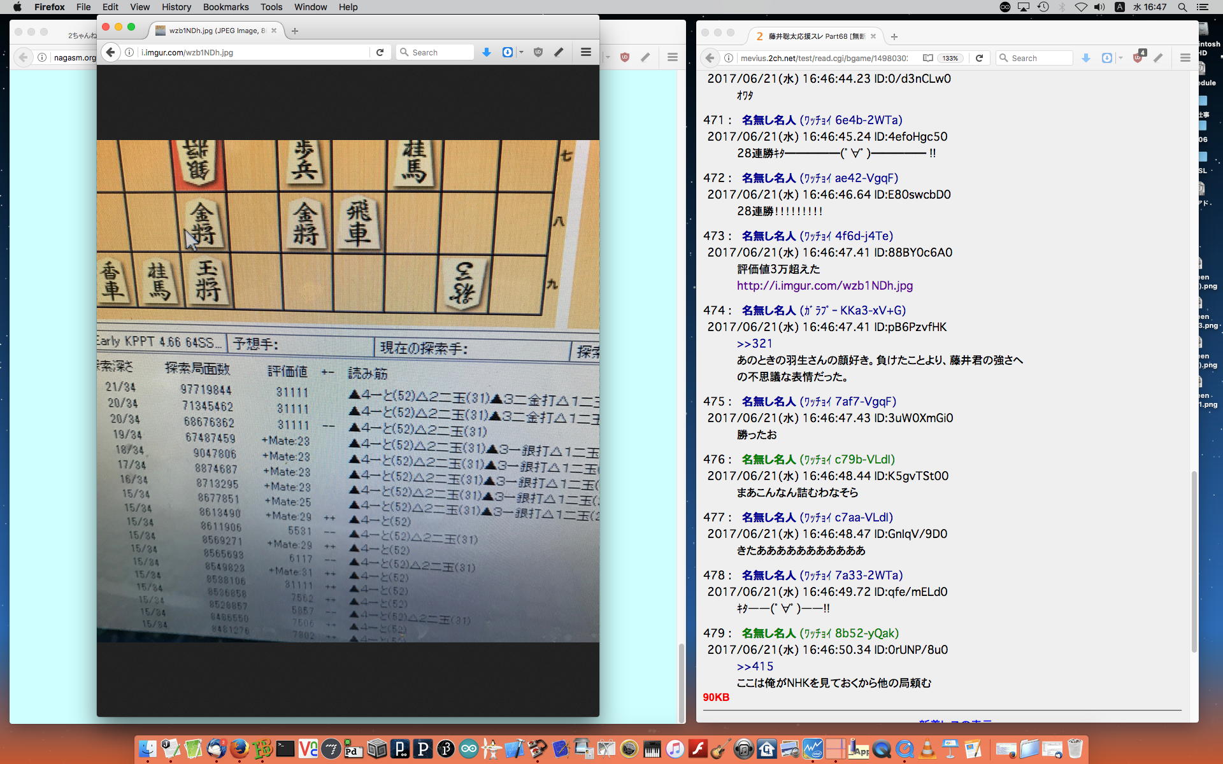Expand dropdown arrow beside 2ch download manager icon
The width and height of the screenshot is (1223, 764).
coord(1120,58)
